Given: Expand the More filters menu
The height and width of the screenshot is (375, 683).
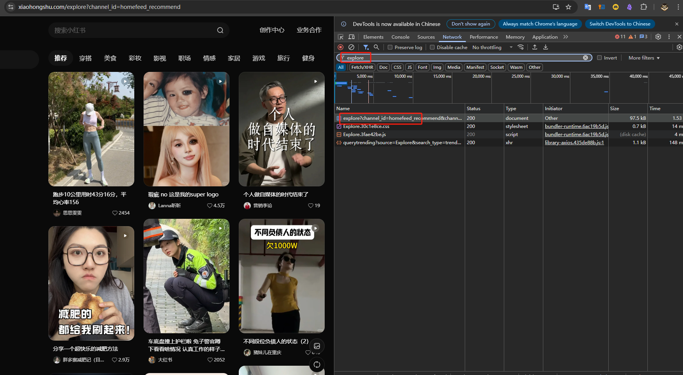Looking at the screenshot, I should (x=644, y=58).
